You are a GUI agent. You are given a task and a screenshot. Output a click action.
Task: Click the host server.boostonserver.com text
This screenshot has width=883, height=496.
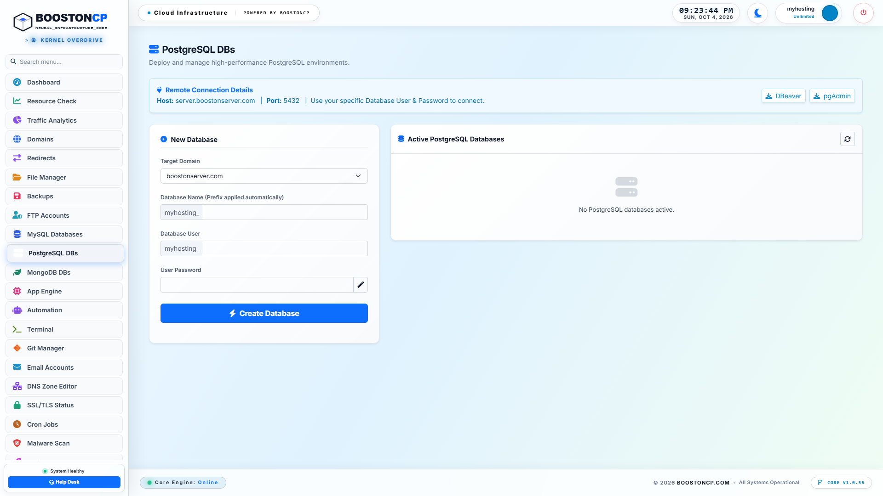[215, 101]
